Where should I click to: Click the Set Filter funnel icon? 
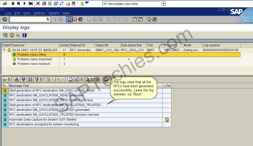pyautogui.click(x=37, y=79)
